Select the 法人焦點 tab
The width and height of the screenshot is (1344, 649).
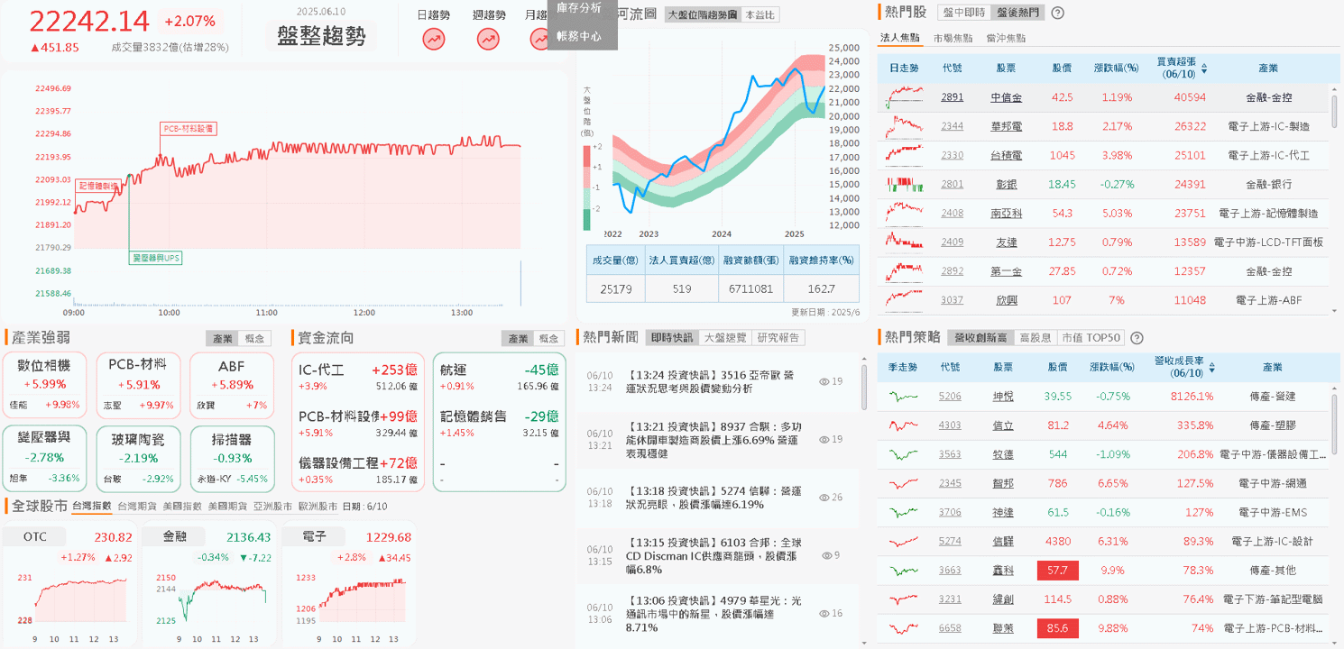coord(900,38)
